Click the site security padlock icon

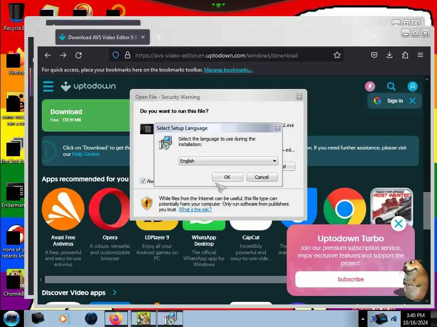127,55
